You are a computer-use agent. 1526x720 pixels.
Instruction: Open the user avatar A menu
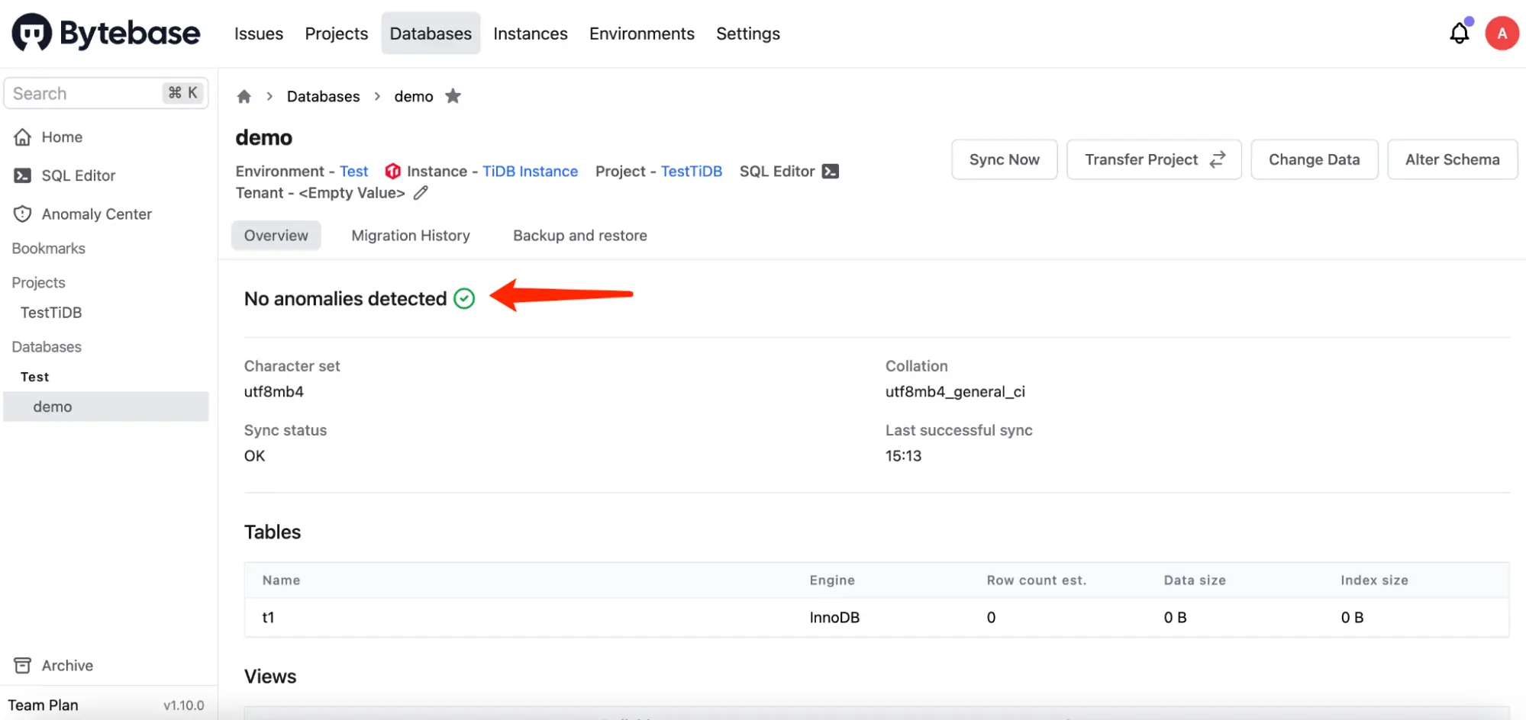(1502, 34)
